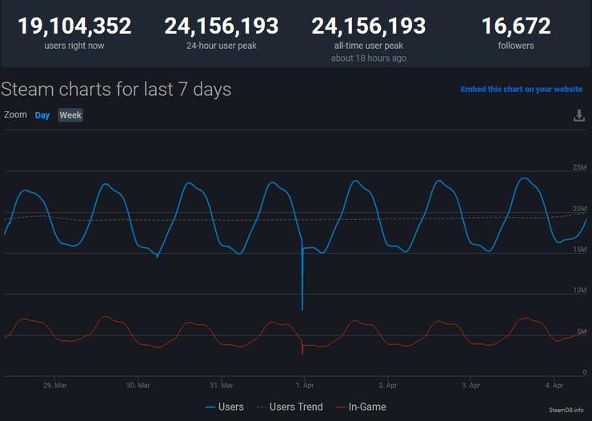Click the 10M y-axis label
This screenshot has height=421, width=592.
579,291
